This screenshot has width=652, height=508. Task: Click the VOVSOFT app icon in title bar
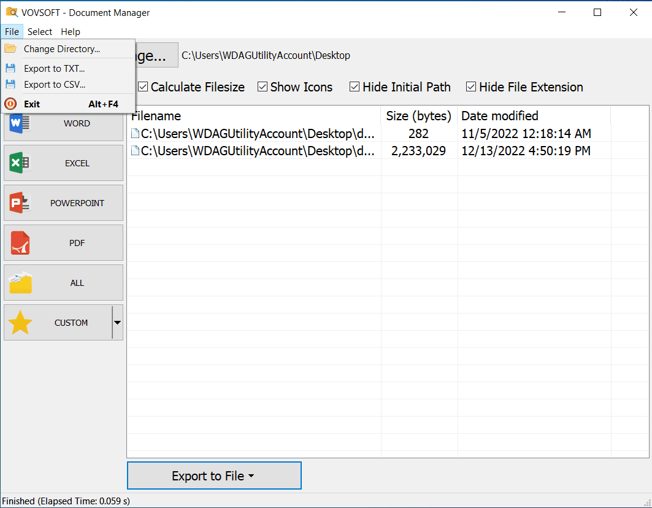(x=12, y=12)
